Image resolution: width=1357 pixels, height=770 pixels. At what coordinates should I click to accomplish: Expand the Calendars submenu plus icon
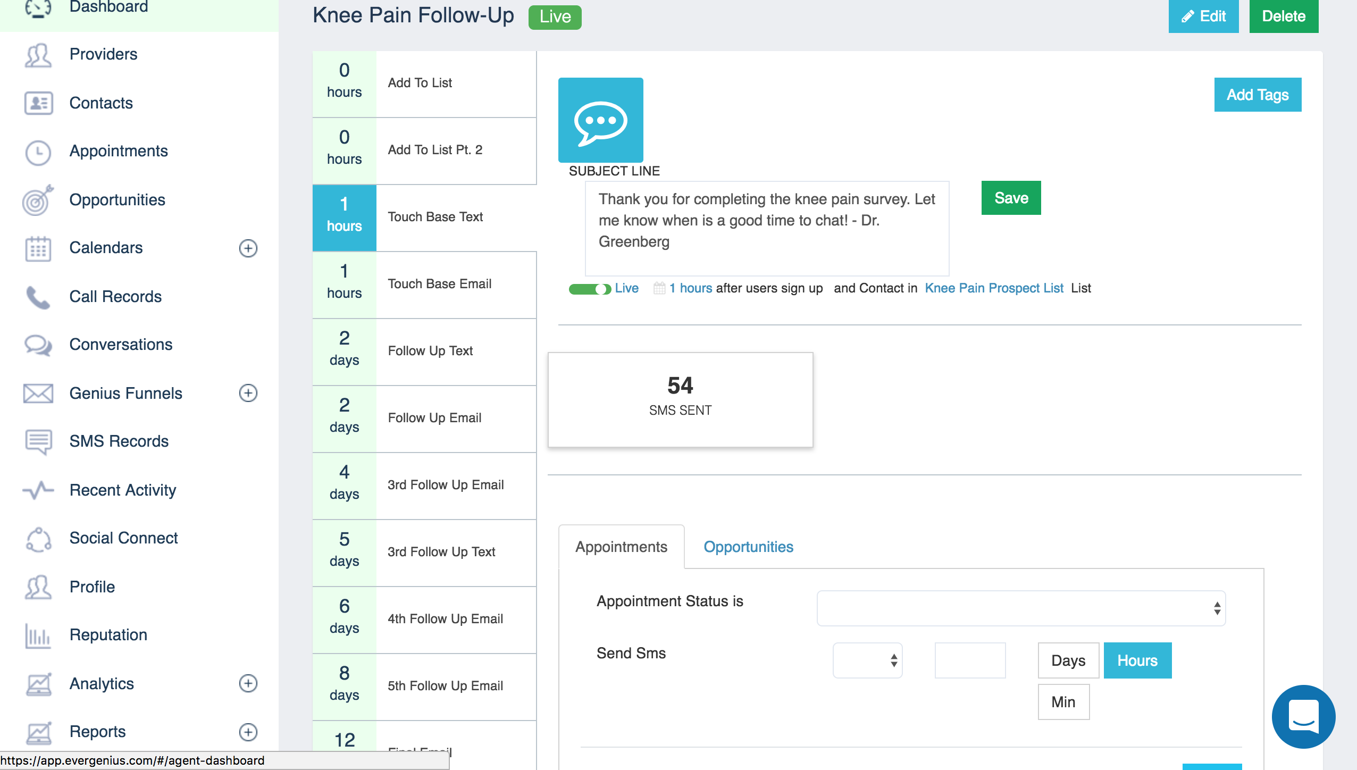click(x=248, y=248)
